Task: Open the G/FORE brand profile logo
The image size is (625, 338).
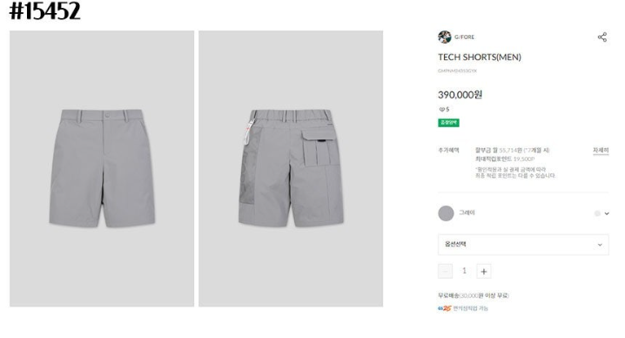Action: (x=445, y=37)
